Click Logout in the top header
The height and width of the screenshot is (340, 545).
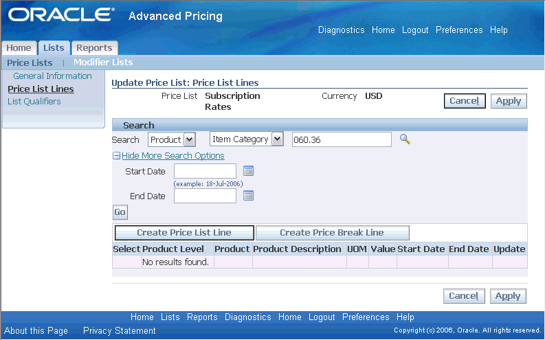point(415,30)
